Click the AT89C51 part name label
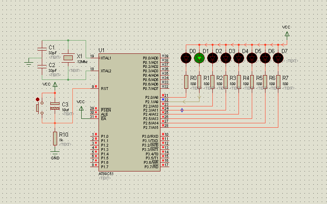The height and width of the screenshot is (204, 327). click(106, 174)
